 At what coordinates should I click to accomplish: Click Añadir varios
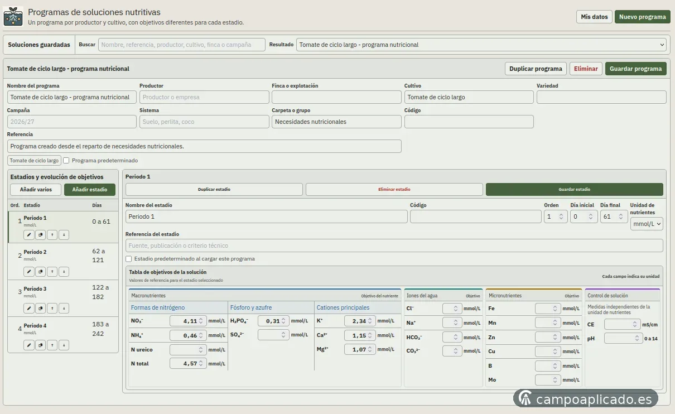coord(36,190)
